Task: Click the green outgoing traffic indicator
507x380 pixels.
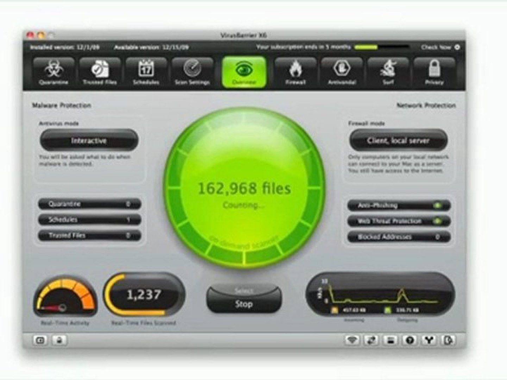Action: (x=388, y=310)
